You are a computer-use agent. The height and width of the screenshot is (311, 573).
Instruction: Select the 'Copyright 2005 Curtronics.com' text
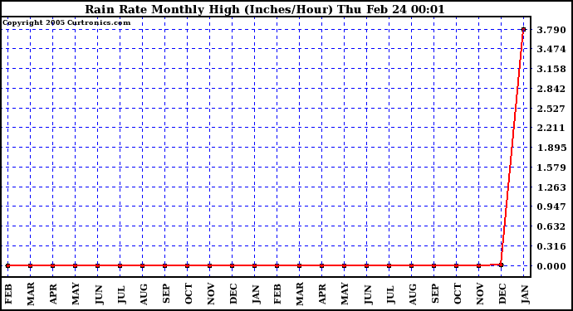tap(66, 22)
